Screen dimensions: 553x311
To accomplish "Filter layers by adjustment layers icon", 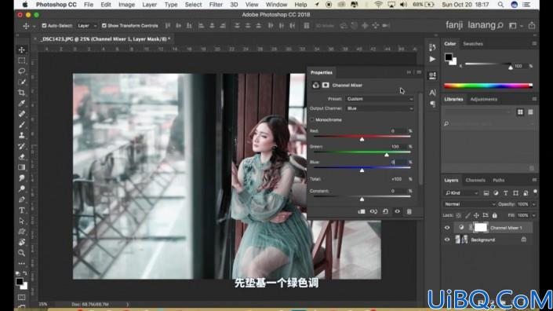I will [x=496, y=193].
